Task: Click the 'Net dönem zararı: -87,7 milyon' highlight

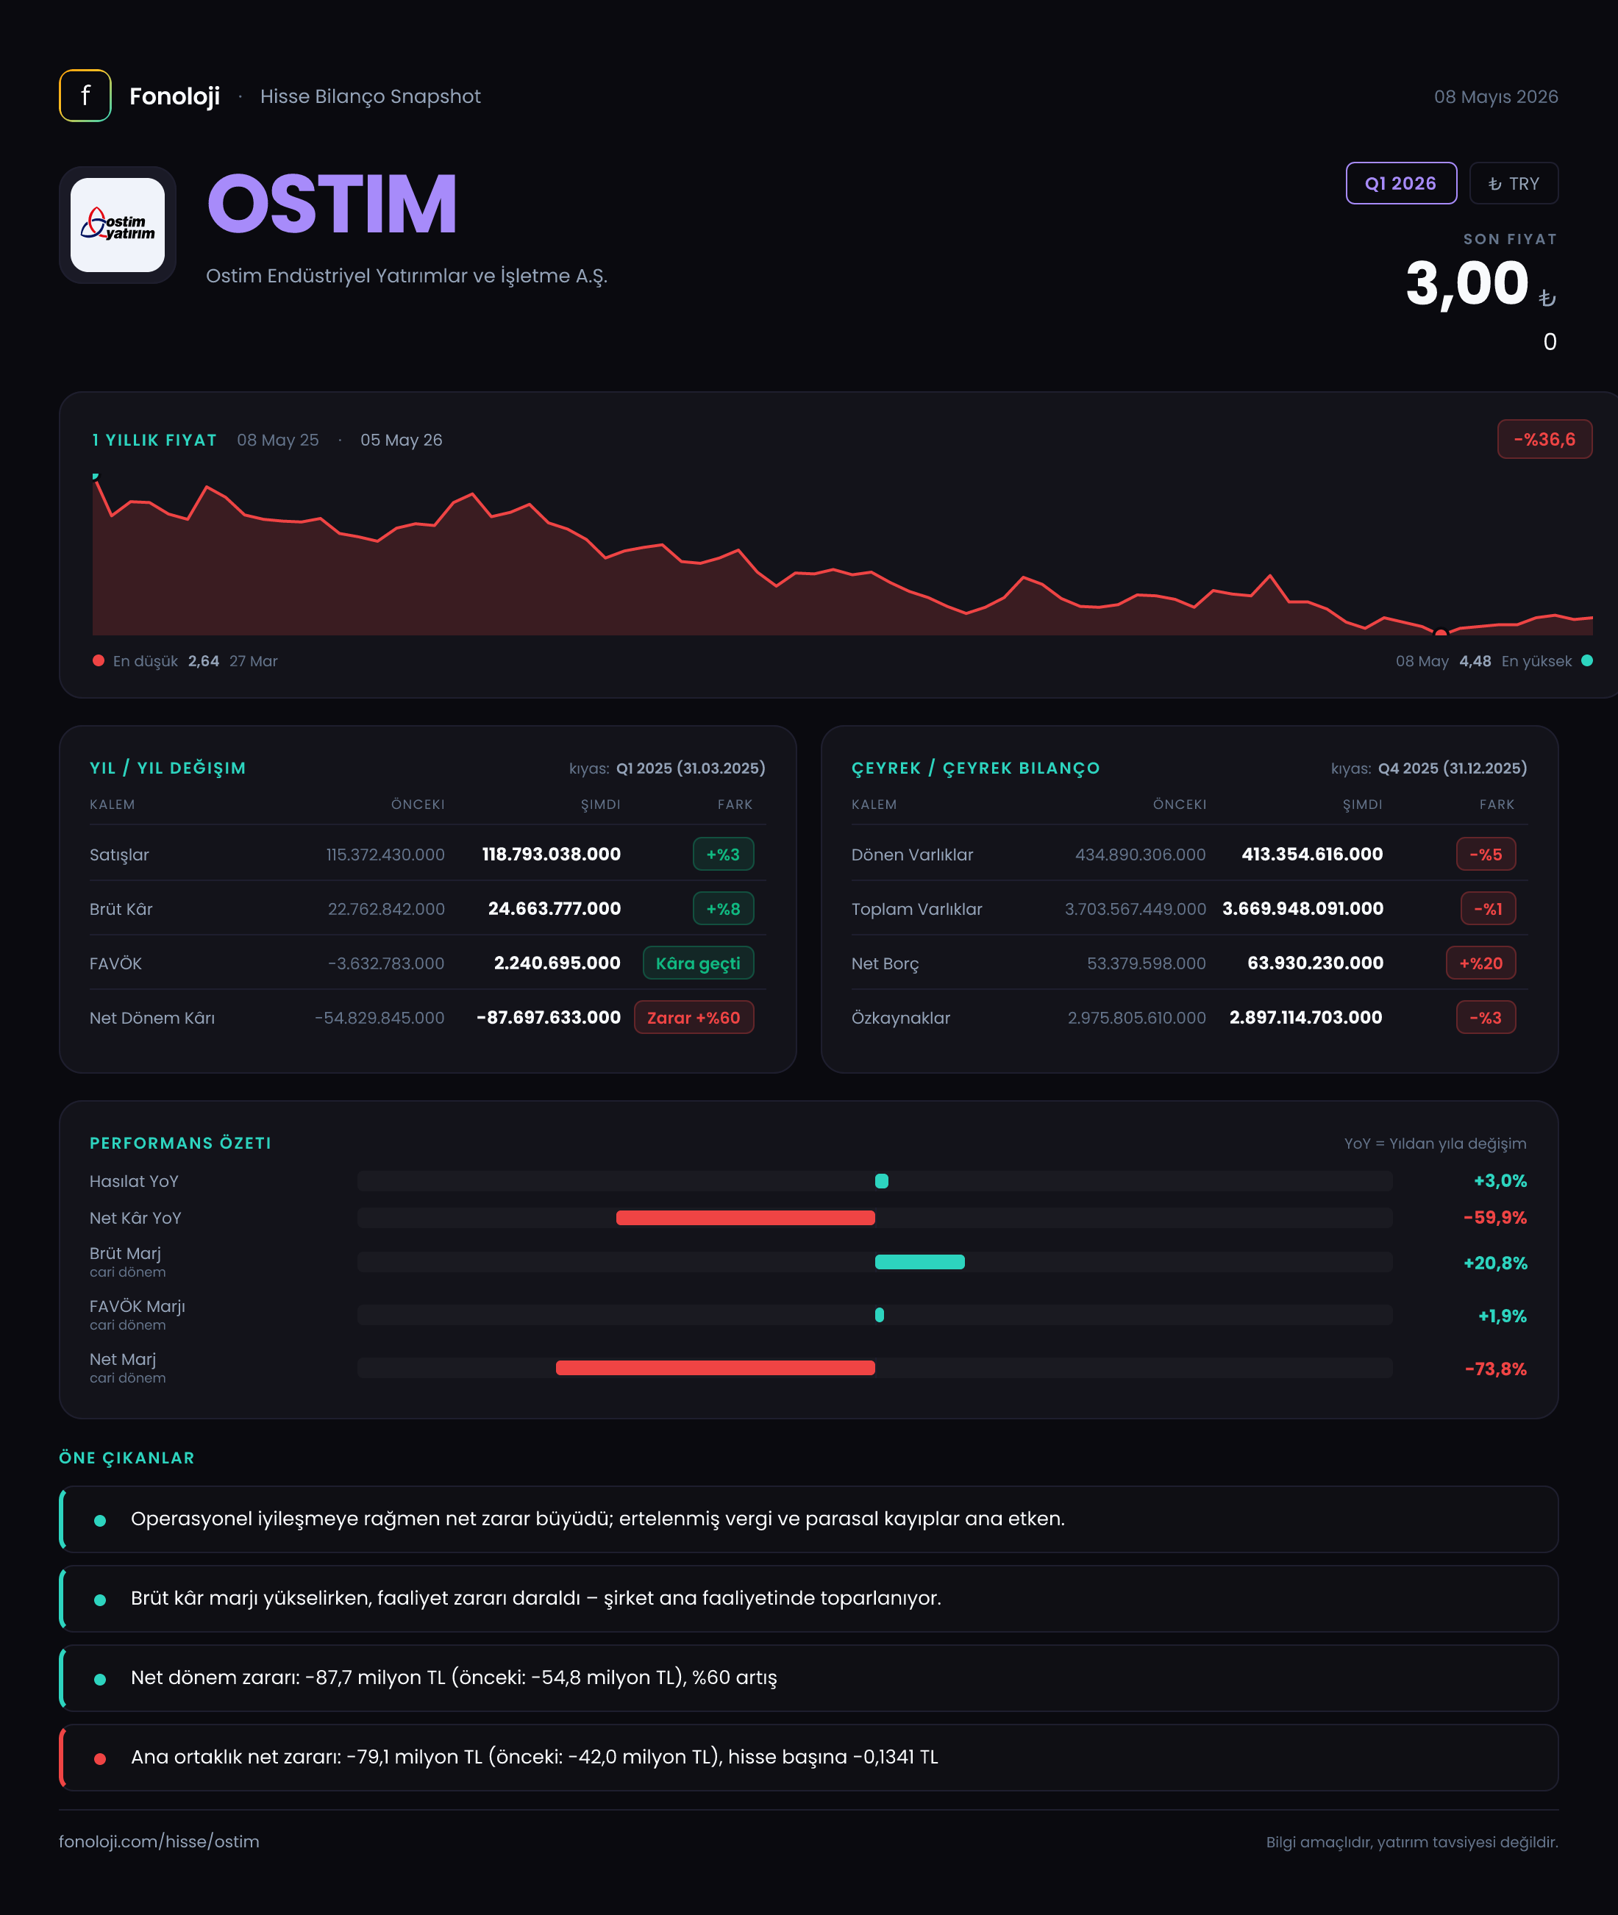Action: 809,1677
